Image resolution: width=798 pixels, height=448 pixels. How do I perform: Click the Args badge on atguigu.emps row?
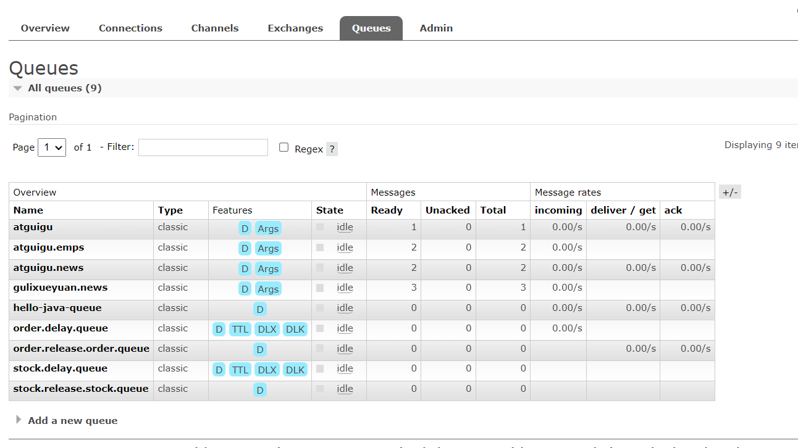point(268,249)
